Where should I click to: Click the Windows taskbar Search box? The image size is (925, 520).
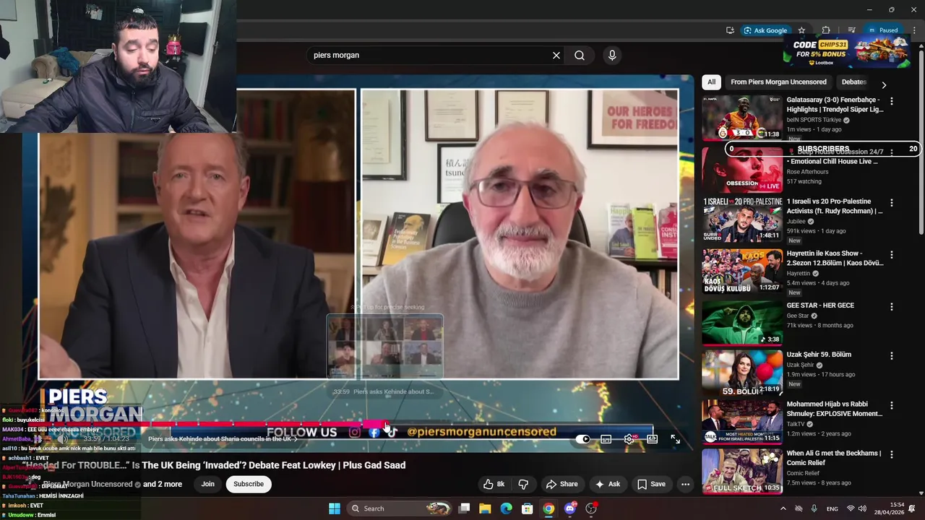(x=399, y=508)
